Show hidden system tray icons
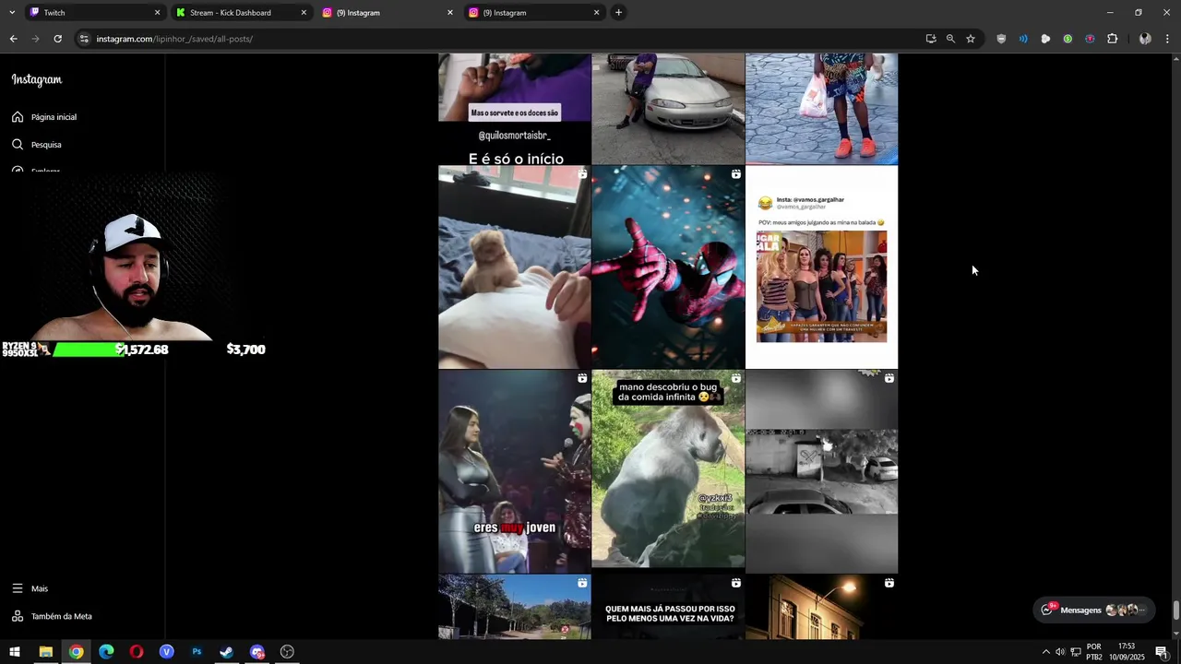Screen dimensions: 1181x664 click(x=1045, y=652)
